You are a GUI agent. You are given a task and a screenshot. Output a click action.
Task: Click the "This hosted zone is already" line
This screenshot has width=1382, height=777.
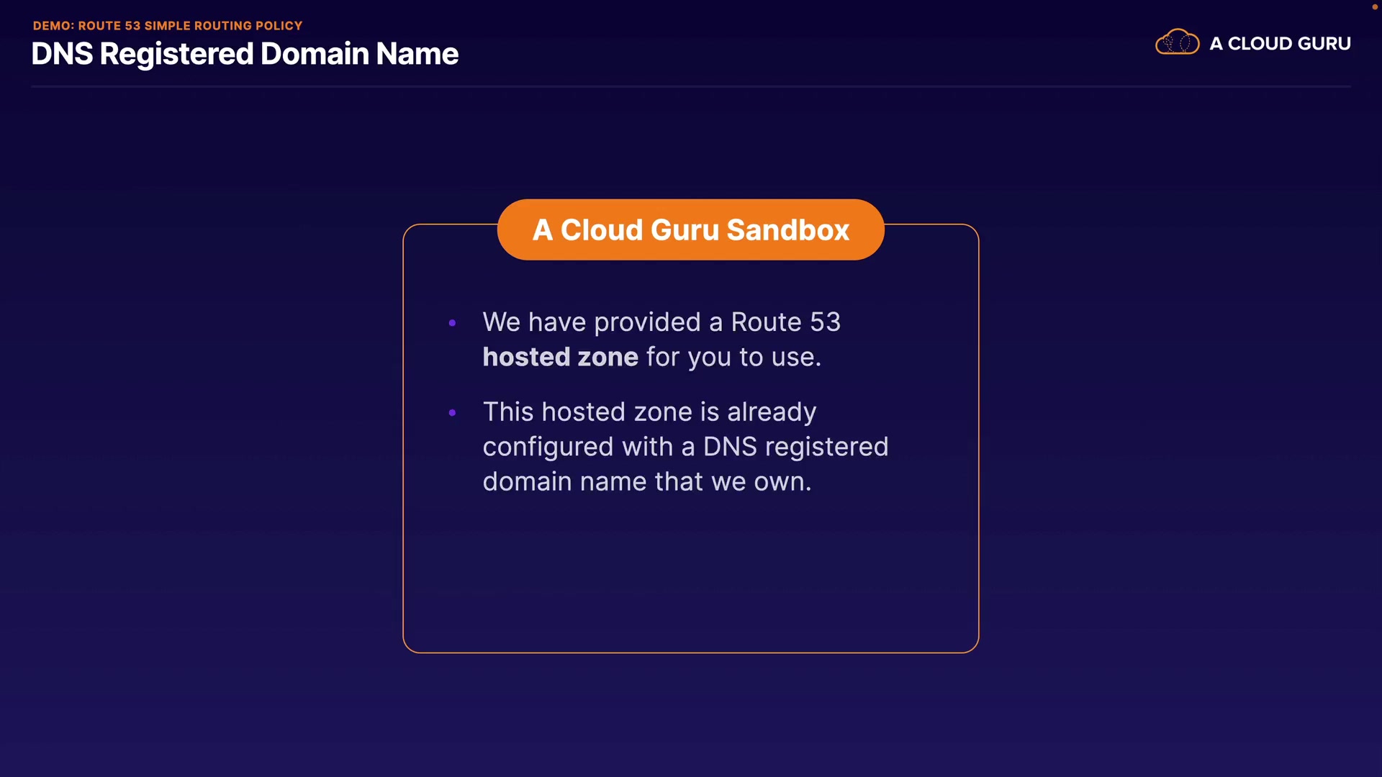pos(649,412)
